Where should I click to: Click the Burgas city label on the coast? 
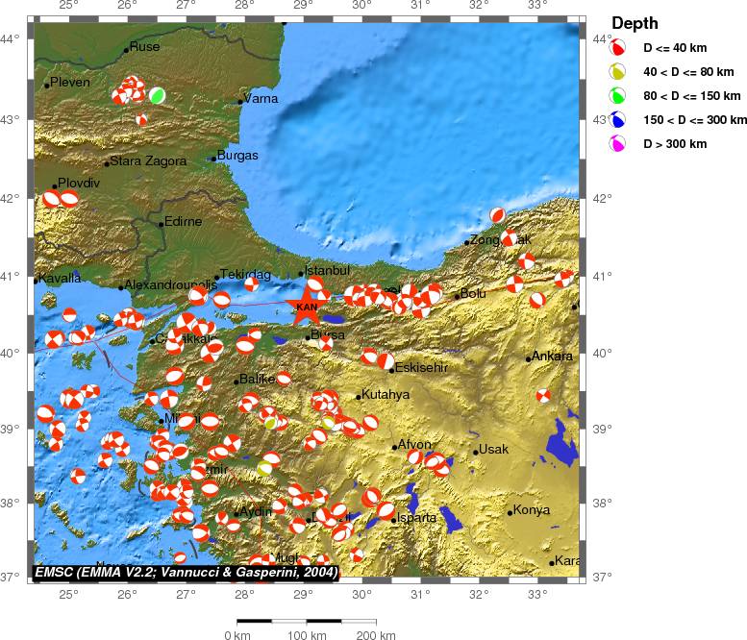pyautogui.click(x=237, y=155)
